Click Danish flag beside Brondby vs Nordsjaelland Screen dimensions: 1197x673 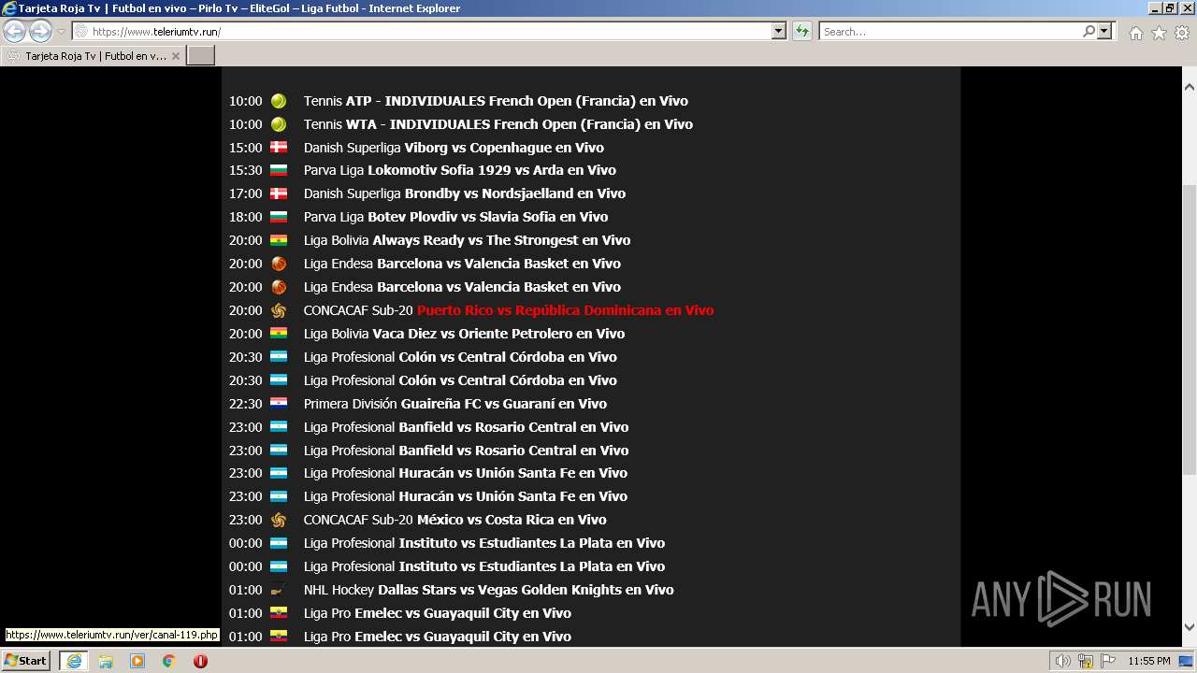click(x=279, y=193)
